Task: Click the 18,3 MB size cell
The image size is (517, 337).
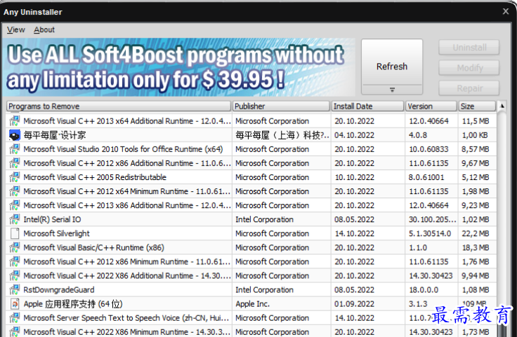Action: pyautogui.click(x=476, y=247)
